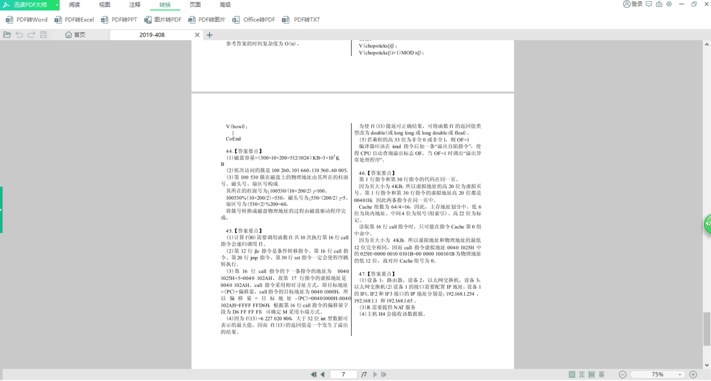Switch to continuous page scrolling mode
The height and width of the screenshot is (381, 711).
click(591, 374)
